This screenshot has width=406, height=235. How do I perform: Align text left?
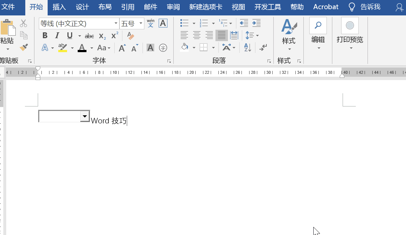tap(184, 35)
